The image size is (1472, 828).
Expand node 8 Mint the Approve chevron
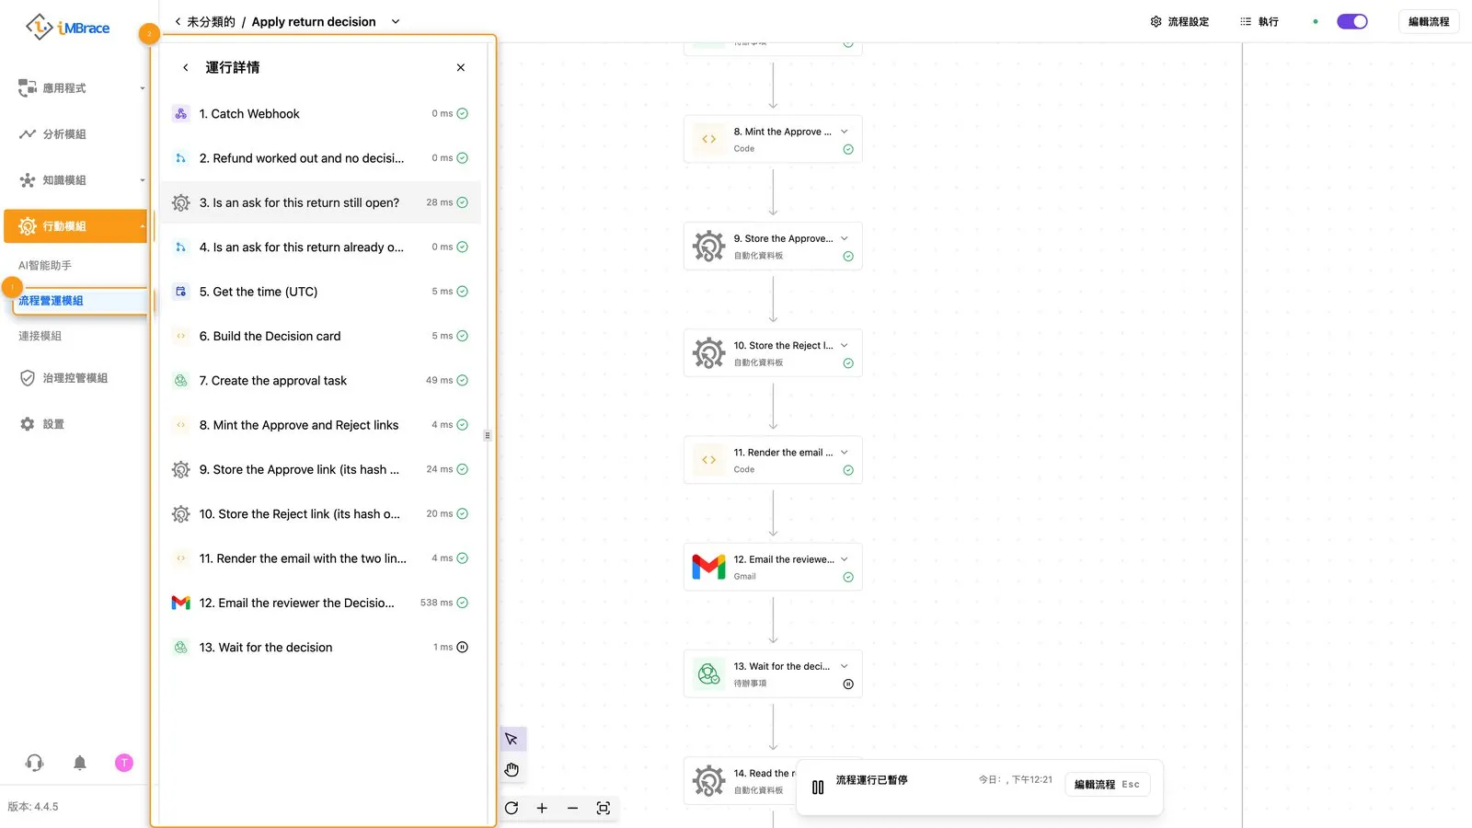pyautogui.click(x=845, y=132)
